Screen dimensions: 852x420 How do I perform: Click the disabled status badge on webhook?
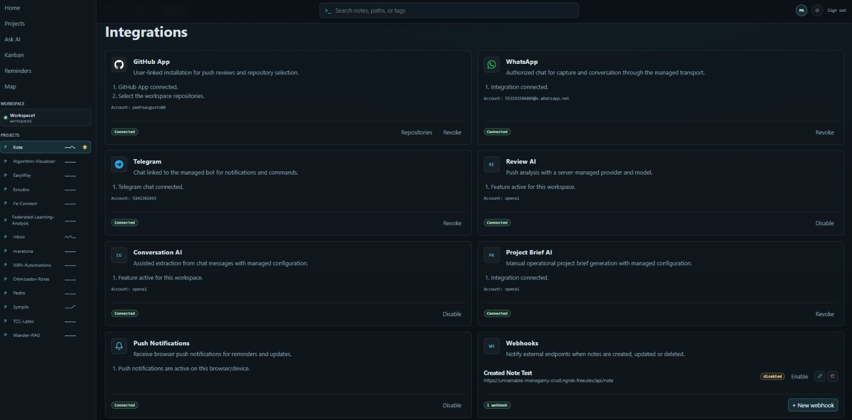pyautogui.click(x=773, y=376)
